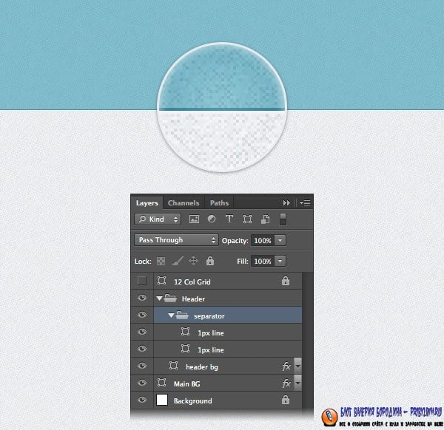This screenshot has width=444, height=430.
Task: Filter layers by smart object icon
Action: pyautogui.click(x=266, y=219)
